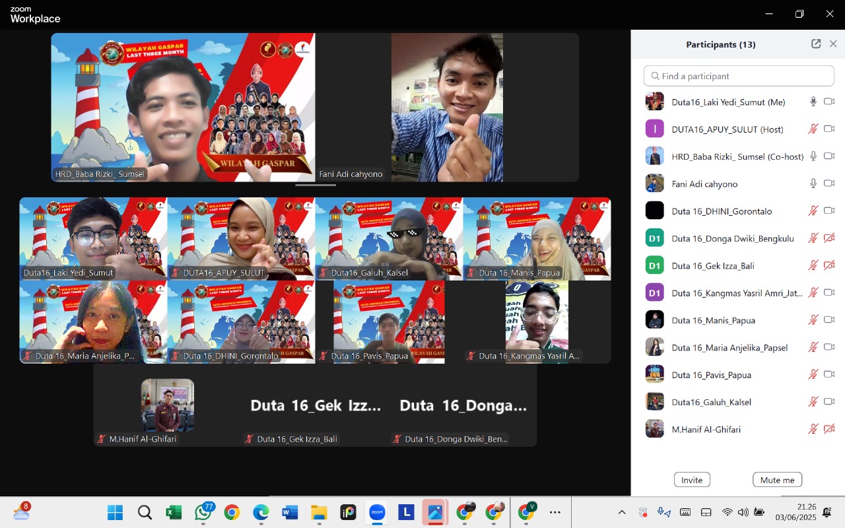Open the Windows Start menu
Viewport: 845px width, 528px height.
(x=115, y=512)
